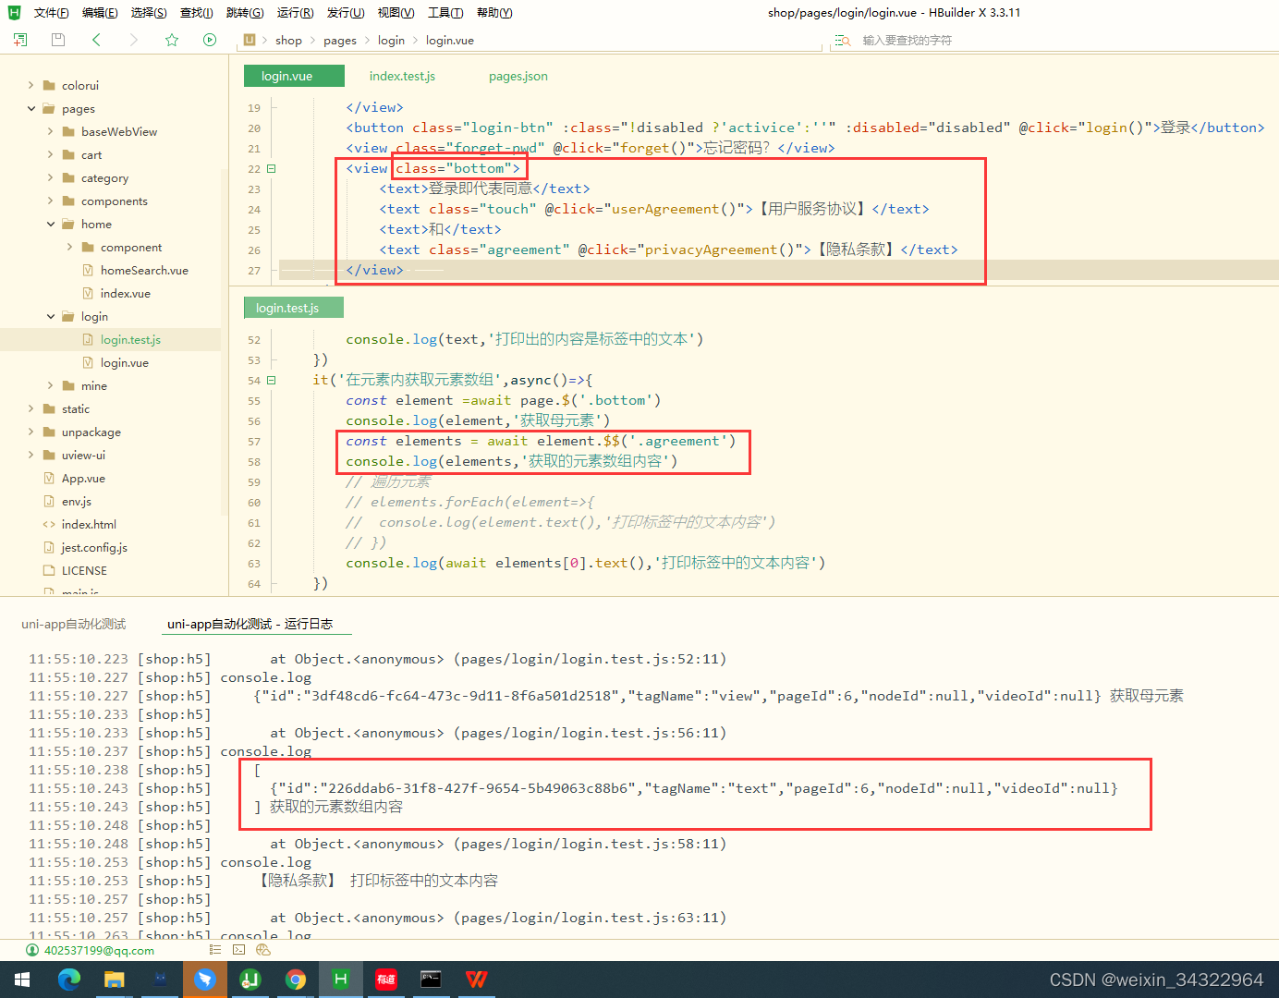Click the login.vue breadcrumb segment
Viewport: 1279px width, 998px height.
click(x=450, y=41)
